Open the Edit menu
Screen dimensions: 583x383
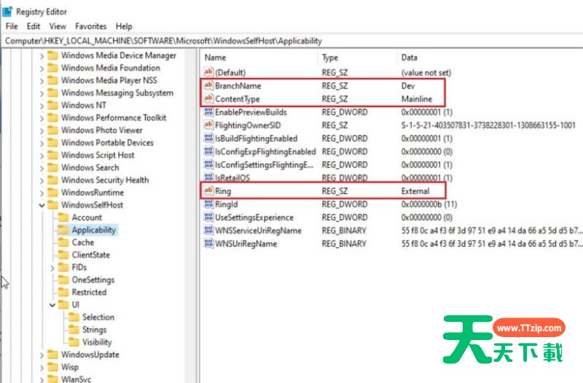point(33,26)
